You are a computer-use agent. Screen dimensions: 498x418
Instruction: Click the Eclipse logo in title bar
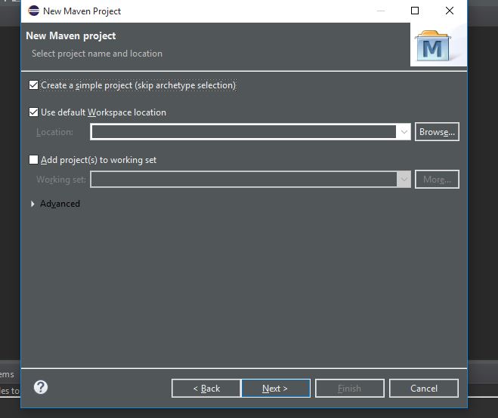(x=33, y=11)
